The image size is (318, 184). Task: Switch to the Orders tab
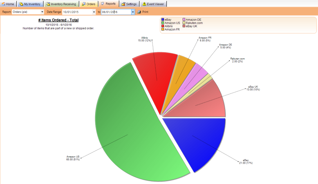click(89, 4)
